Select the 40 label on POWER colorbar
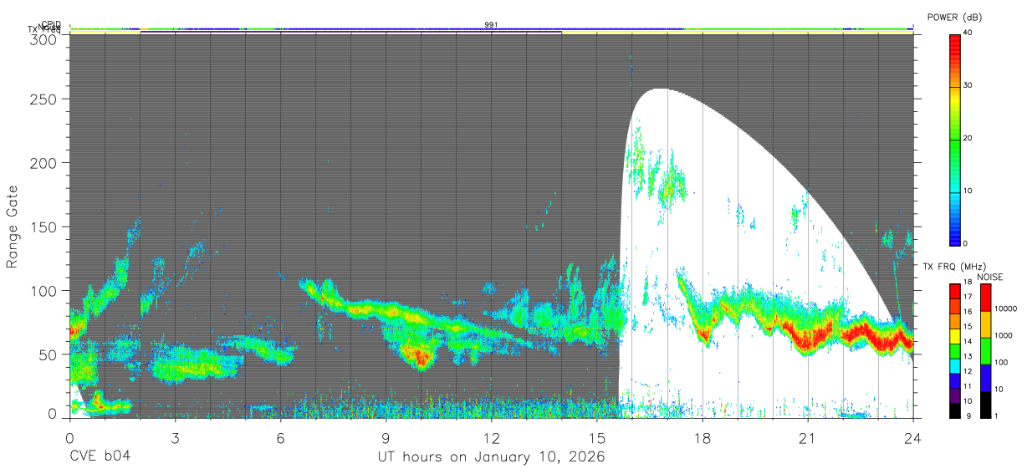Image resolution: width=1027 pixels, height=474 pixels. [x=968, y=32]
